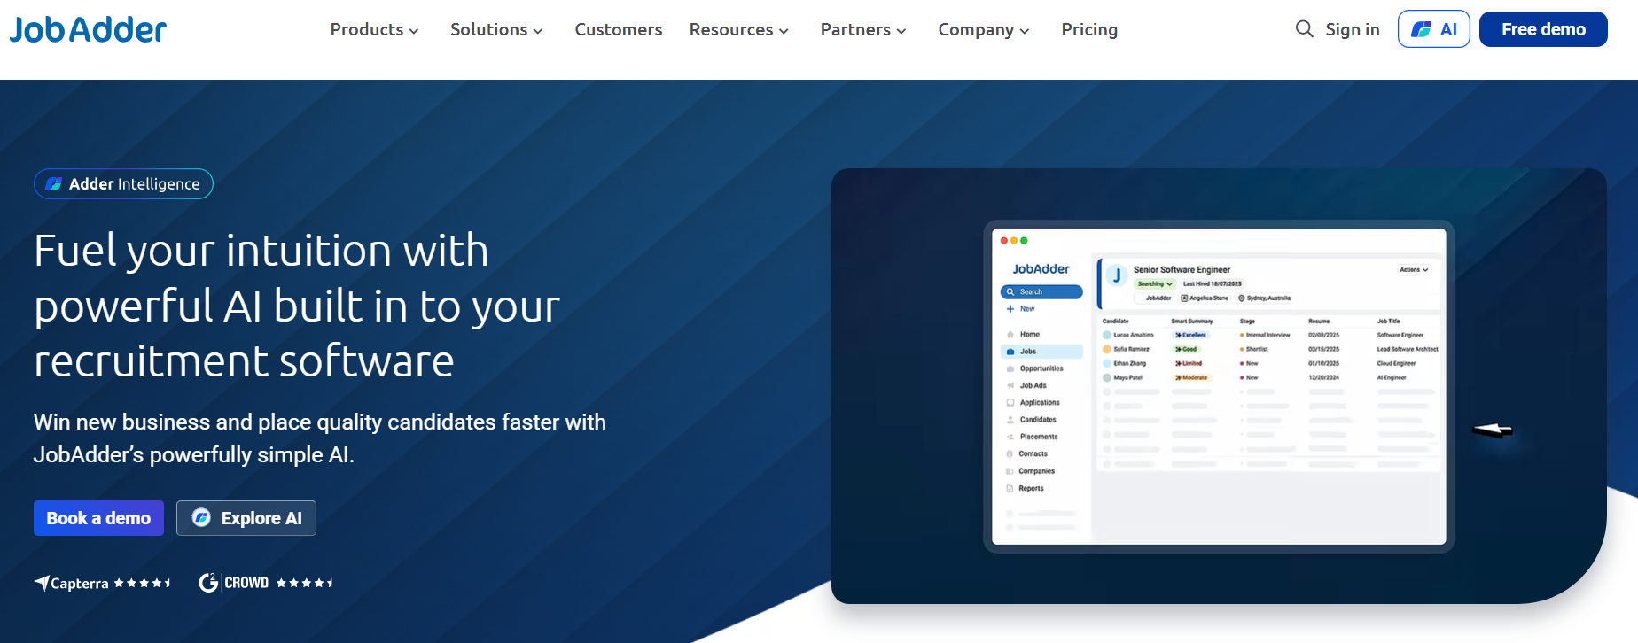
Task: Click the Free demo button
Action: 1543,29
